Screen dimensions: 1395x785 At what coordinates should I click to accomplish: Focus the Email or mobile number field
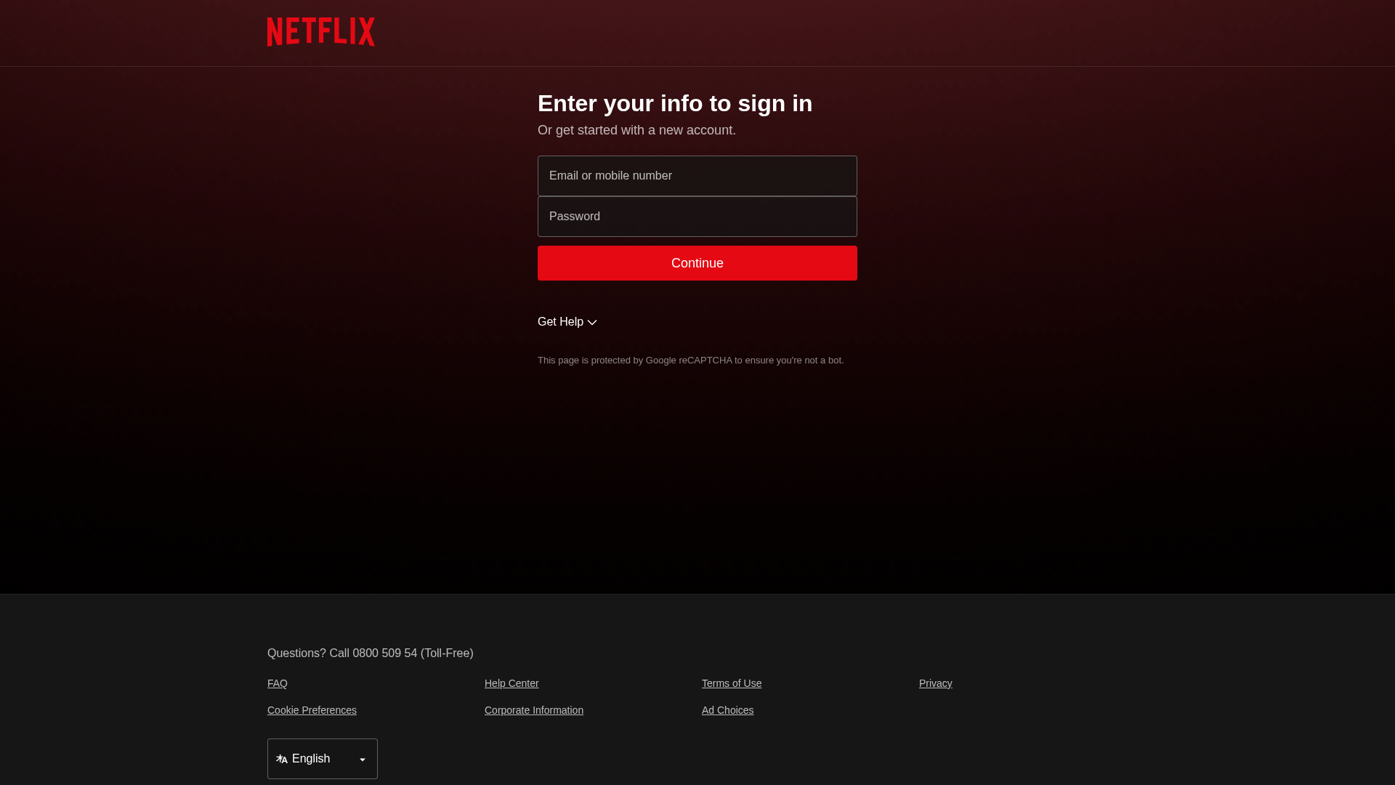tap(697, 176)
